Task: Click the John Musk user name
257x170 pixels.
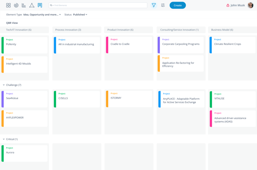Action: [238, 5]
